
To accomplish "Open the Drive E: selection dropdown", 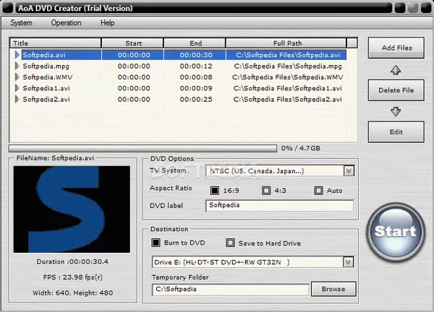I will point(349,262).
